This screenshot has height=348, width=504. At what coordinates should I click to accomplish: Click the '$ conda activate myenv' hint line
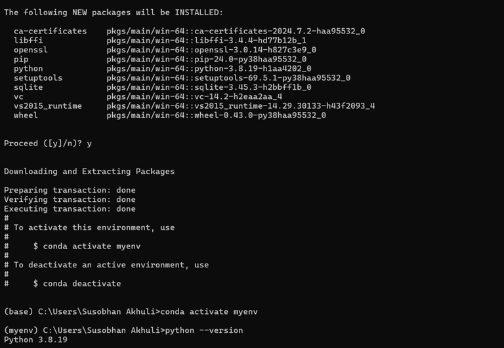[x=87, y=246]
